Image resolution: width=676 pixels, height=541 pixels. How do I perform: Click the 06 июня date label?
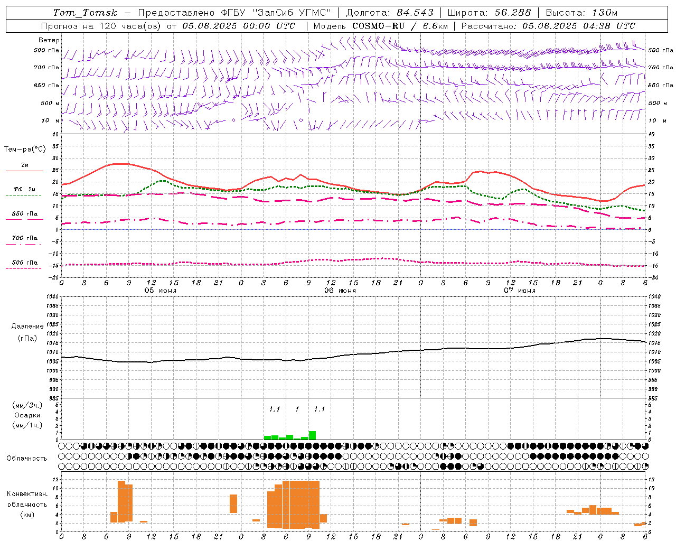(x=340, y=291)
